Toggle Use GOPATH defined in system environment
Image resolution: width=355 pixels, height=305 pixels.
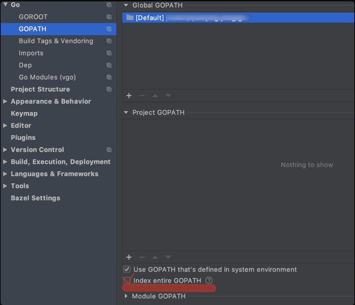point(127,269)
